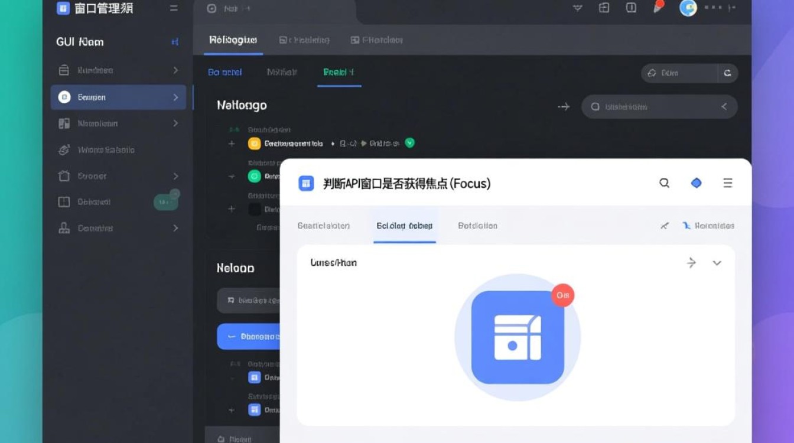
Task: Click the search field next to Nallongo heading
Action: tap(659, 107)
